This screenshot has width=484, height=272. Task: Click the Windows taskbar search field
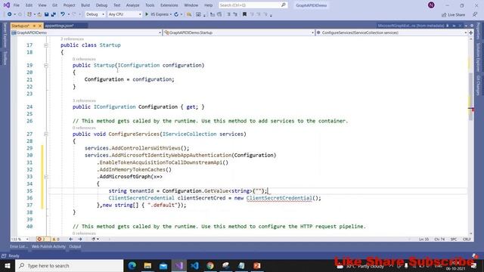click(x=69, y=265)
